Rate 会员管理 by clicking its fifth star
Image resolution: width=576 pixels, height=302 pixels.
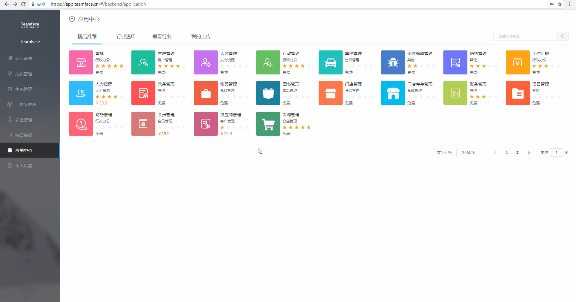coord(184,127)
